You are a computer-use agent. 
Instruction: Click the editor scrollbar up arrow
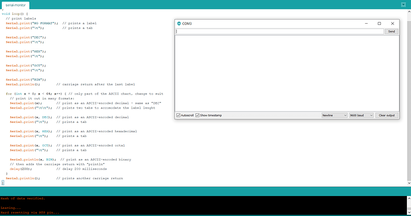point(409,11)
